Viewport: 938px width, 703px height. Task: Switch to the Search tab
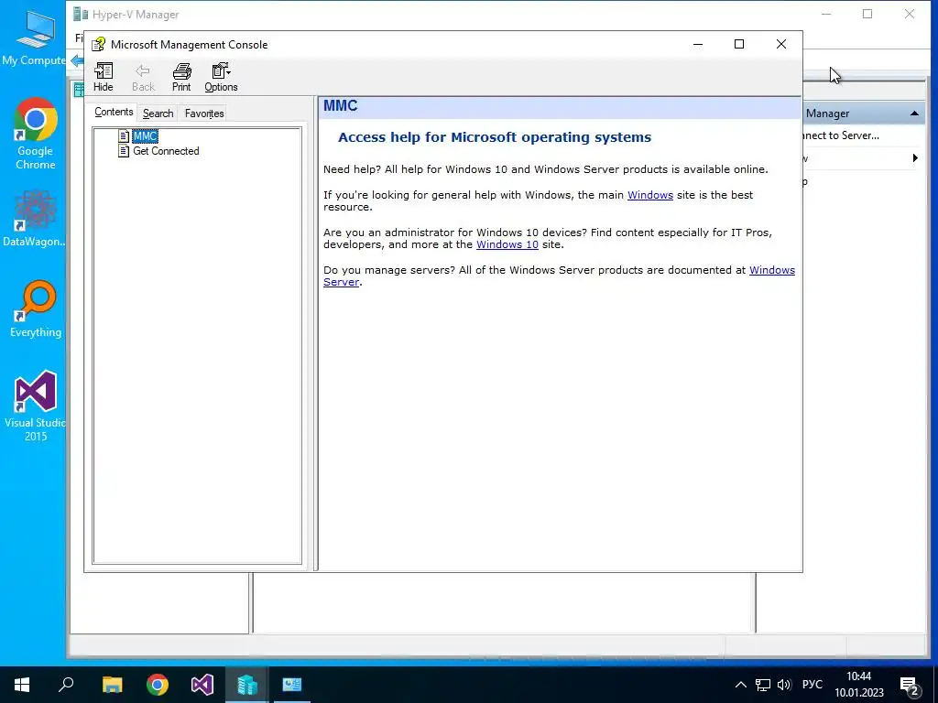158,114
